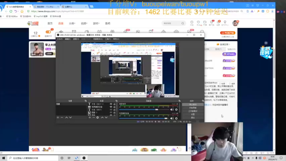The width and height of the screenshot is (286, 161).
Task: Open Douyu history clock icon
Action: pos(192,23)
